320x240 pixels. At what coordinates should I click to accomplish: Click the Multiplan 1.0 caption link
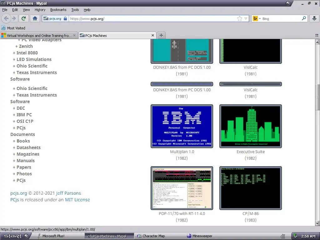pyautogui.click(x=182, y=152)
